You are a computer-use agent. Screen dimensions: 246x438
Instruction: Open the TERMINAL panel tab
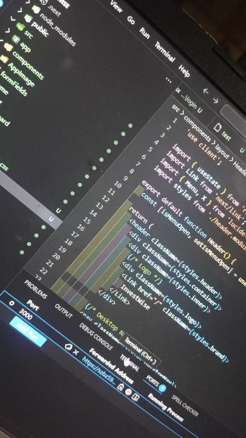click(129, 363)
